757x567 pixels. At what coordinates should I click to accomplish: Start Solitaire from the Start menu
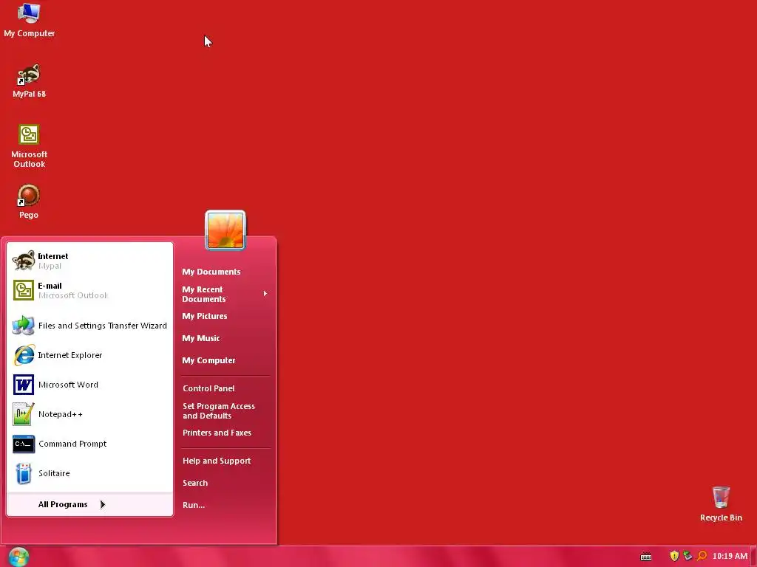[x=89, y=473]
